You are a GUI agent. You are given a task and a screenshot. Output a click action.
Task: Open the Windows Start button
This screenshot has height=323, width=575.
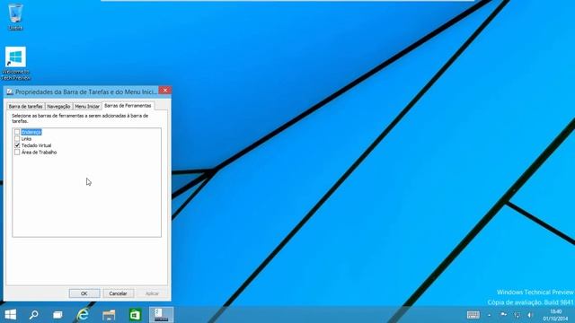pyautogui.click(x=10, y=315)
